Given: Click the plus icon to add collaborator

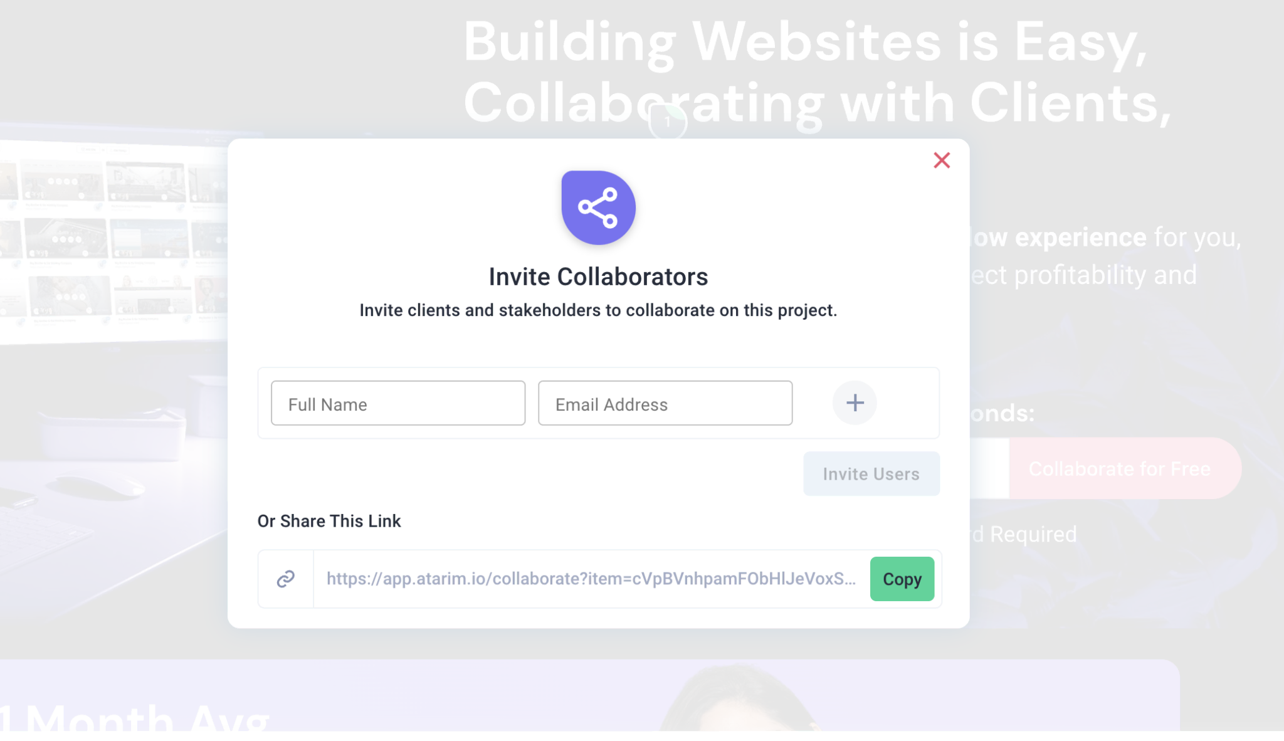Looking at the screenshot, I should tap(854, 402).
